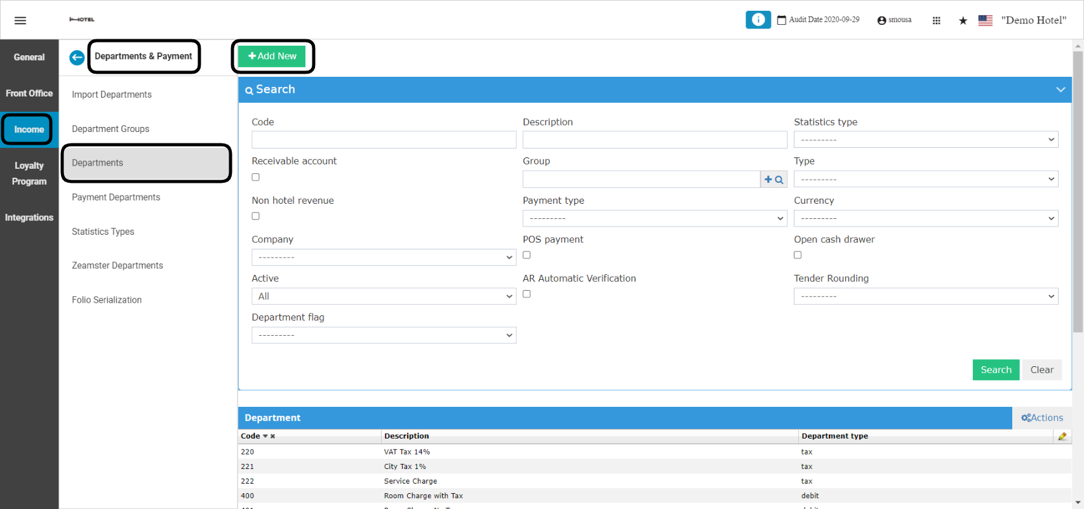The height and width of the screenshot is (509, 1084).
Task: Select the Loyalty Program sidebar tab
Action: [x=29, y=173]
